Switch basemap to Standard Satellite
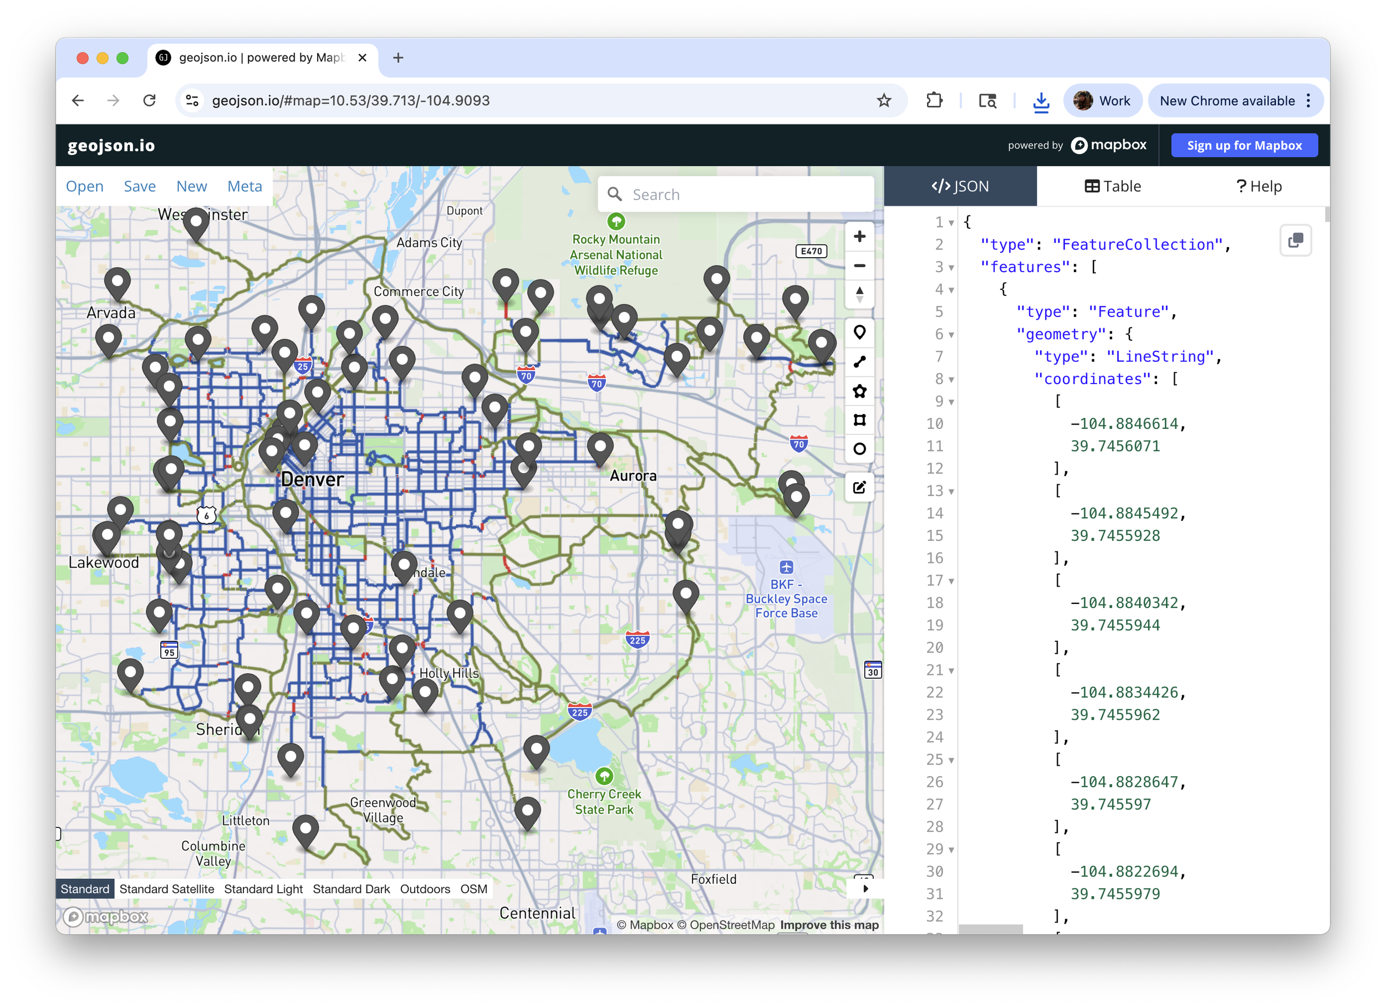The width and height of the screenshot is (1386, 1008). click(x=167, y=889)
